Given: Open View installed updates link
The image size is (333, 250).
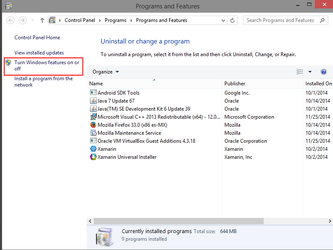Looking at the screenshot, I should click(39, 53).
